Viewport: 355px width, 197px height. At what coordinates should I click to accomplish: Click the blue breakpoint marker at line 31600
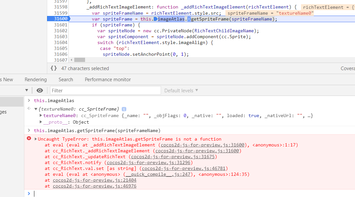[x=59, y=19]
